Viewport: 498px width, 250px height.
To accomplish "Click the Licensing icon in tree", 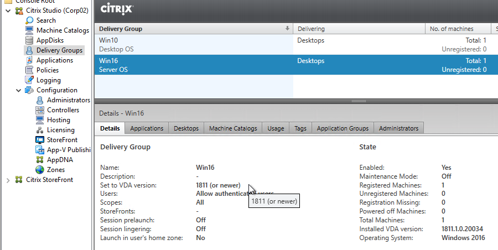I will click(x=40, y=130).
